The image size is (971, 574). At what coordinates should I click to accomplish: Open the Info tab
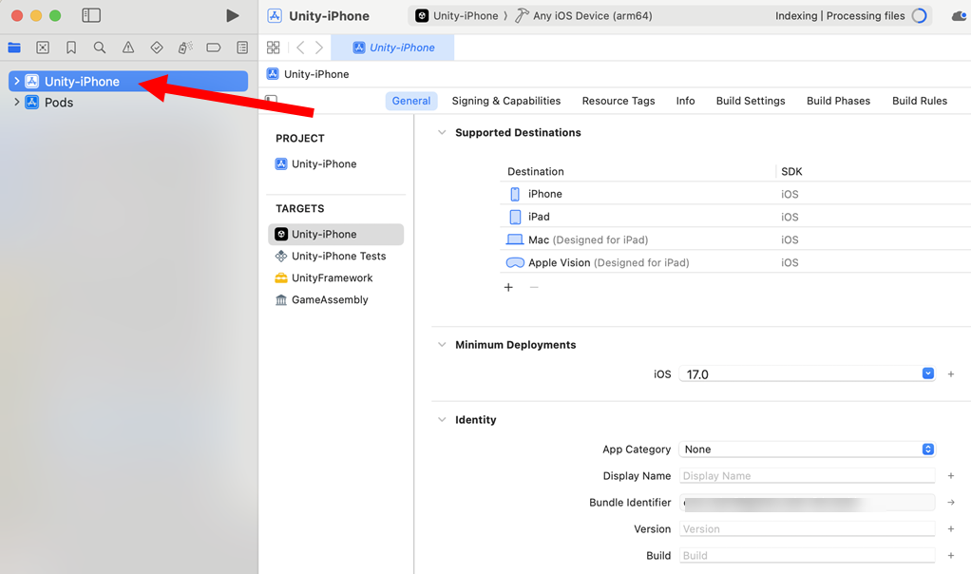point(685,101)
